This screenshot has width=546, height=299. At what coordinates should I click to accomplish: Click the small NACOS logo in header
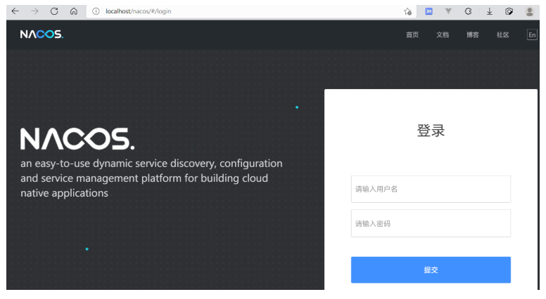tap(42, 34)
